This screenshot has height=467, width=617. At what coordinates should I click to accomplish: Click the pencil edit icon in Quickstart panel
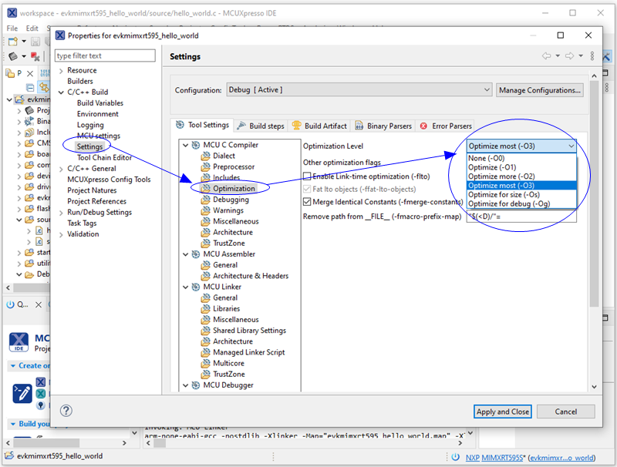[x=22, y=393]
